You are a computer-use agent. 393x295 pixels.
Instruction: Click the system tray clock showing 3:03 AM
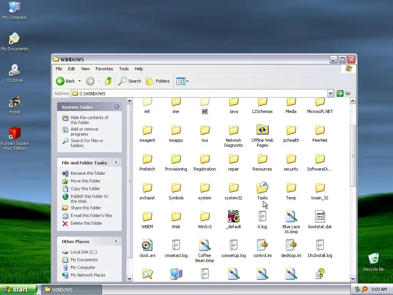[x=379, y=289]
